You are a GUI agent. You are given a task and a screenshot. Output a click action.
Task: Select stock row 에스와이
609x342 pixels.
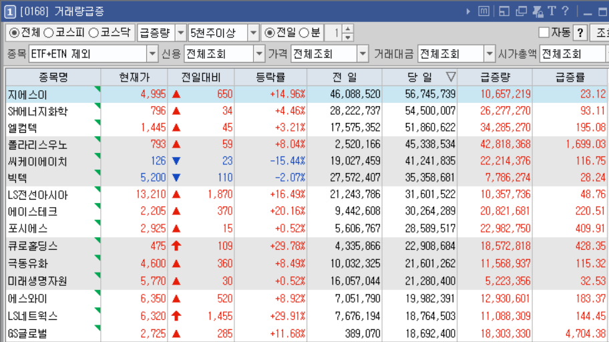tap(307, 299)
